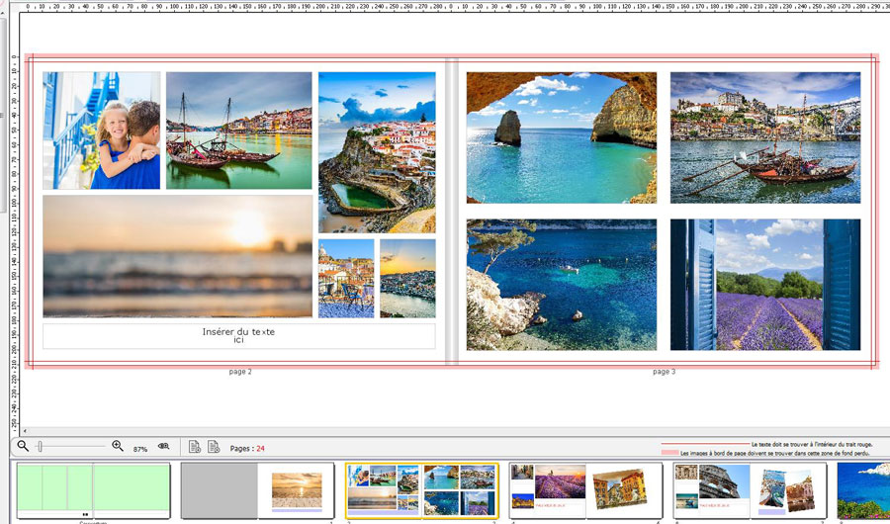Select the deep blue rocky cove photo
890x524 pixels.
[562, 285]
